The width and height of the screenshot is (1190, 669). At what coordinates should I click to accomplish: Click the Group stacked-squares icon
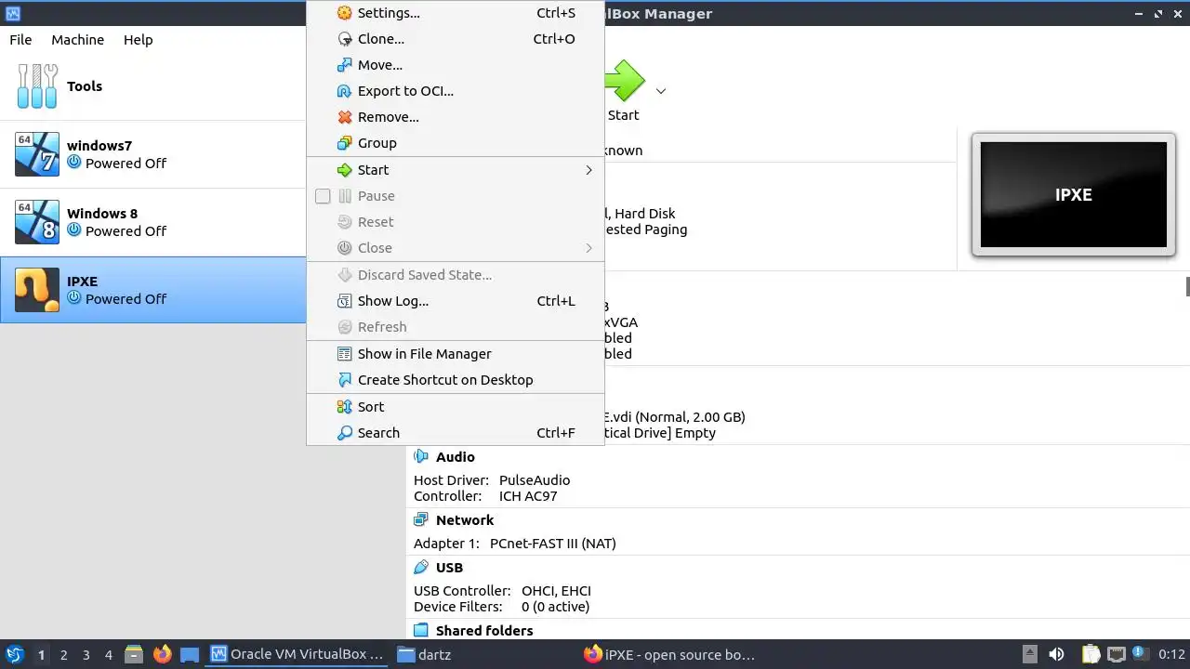344,143
